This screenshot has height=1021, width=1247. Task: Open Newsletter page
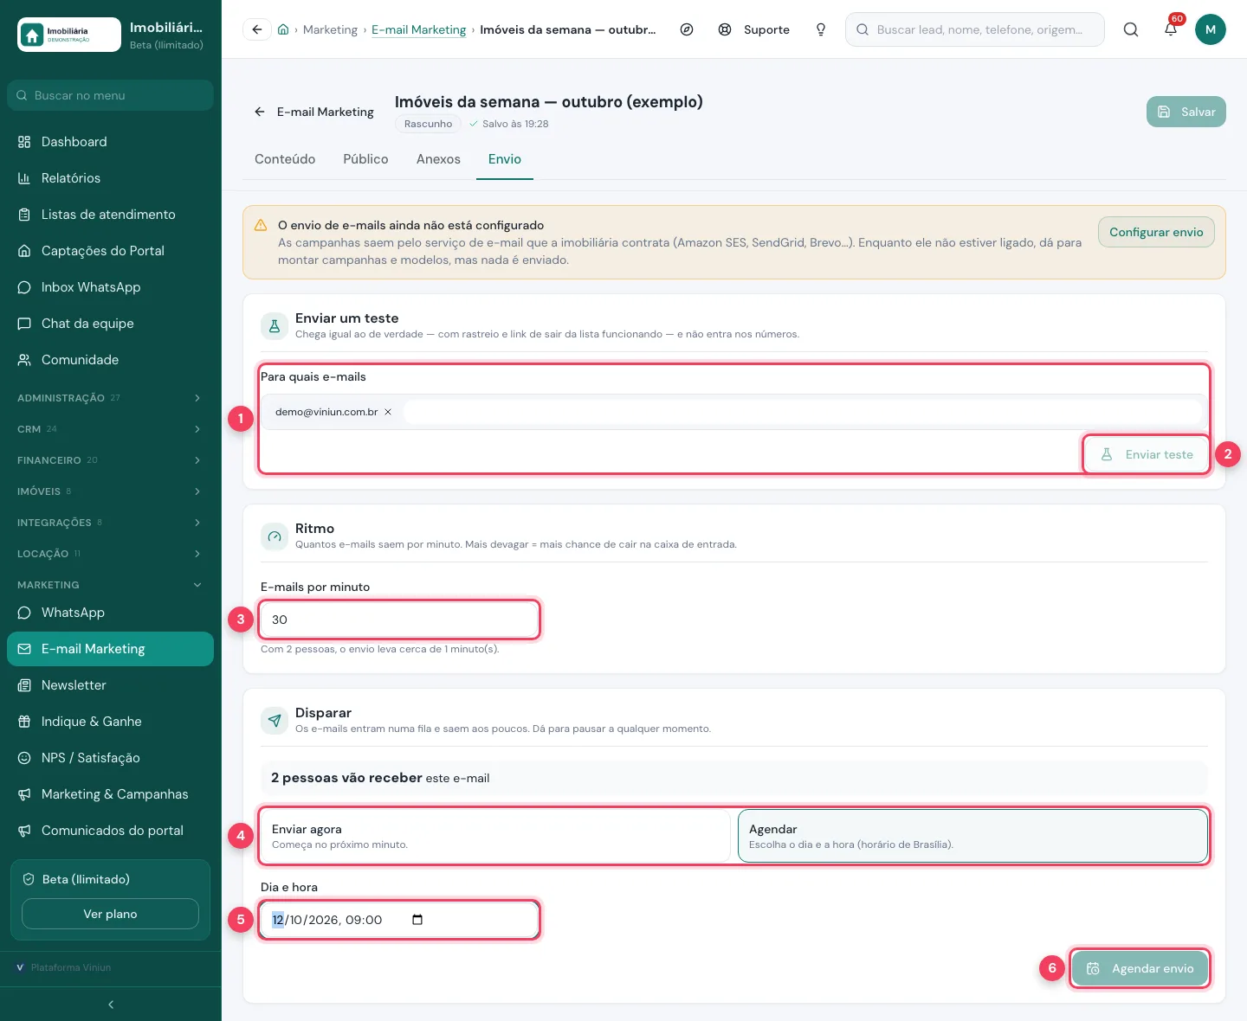click(110, 685)
